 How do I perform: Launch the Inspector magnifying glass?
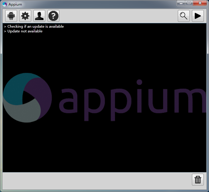point(184,16)
